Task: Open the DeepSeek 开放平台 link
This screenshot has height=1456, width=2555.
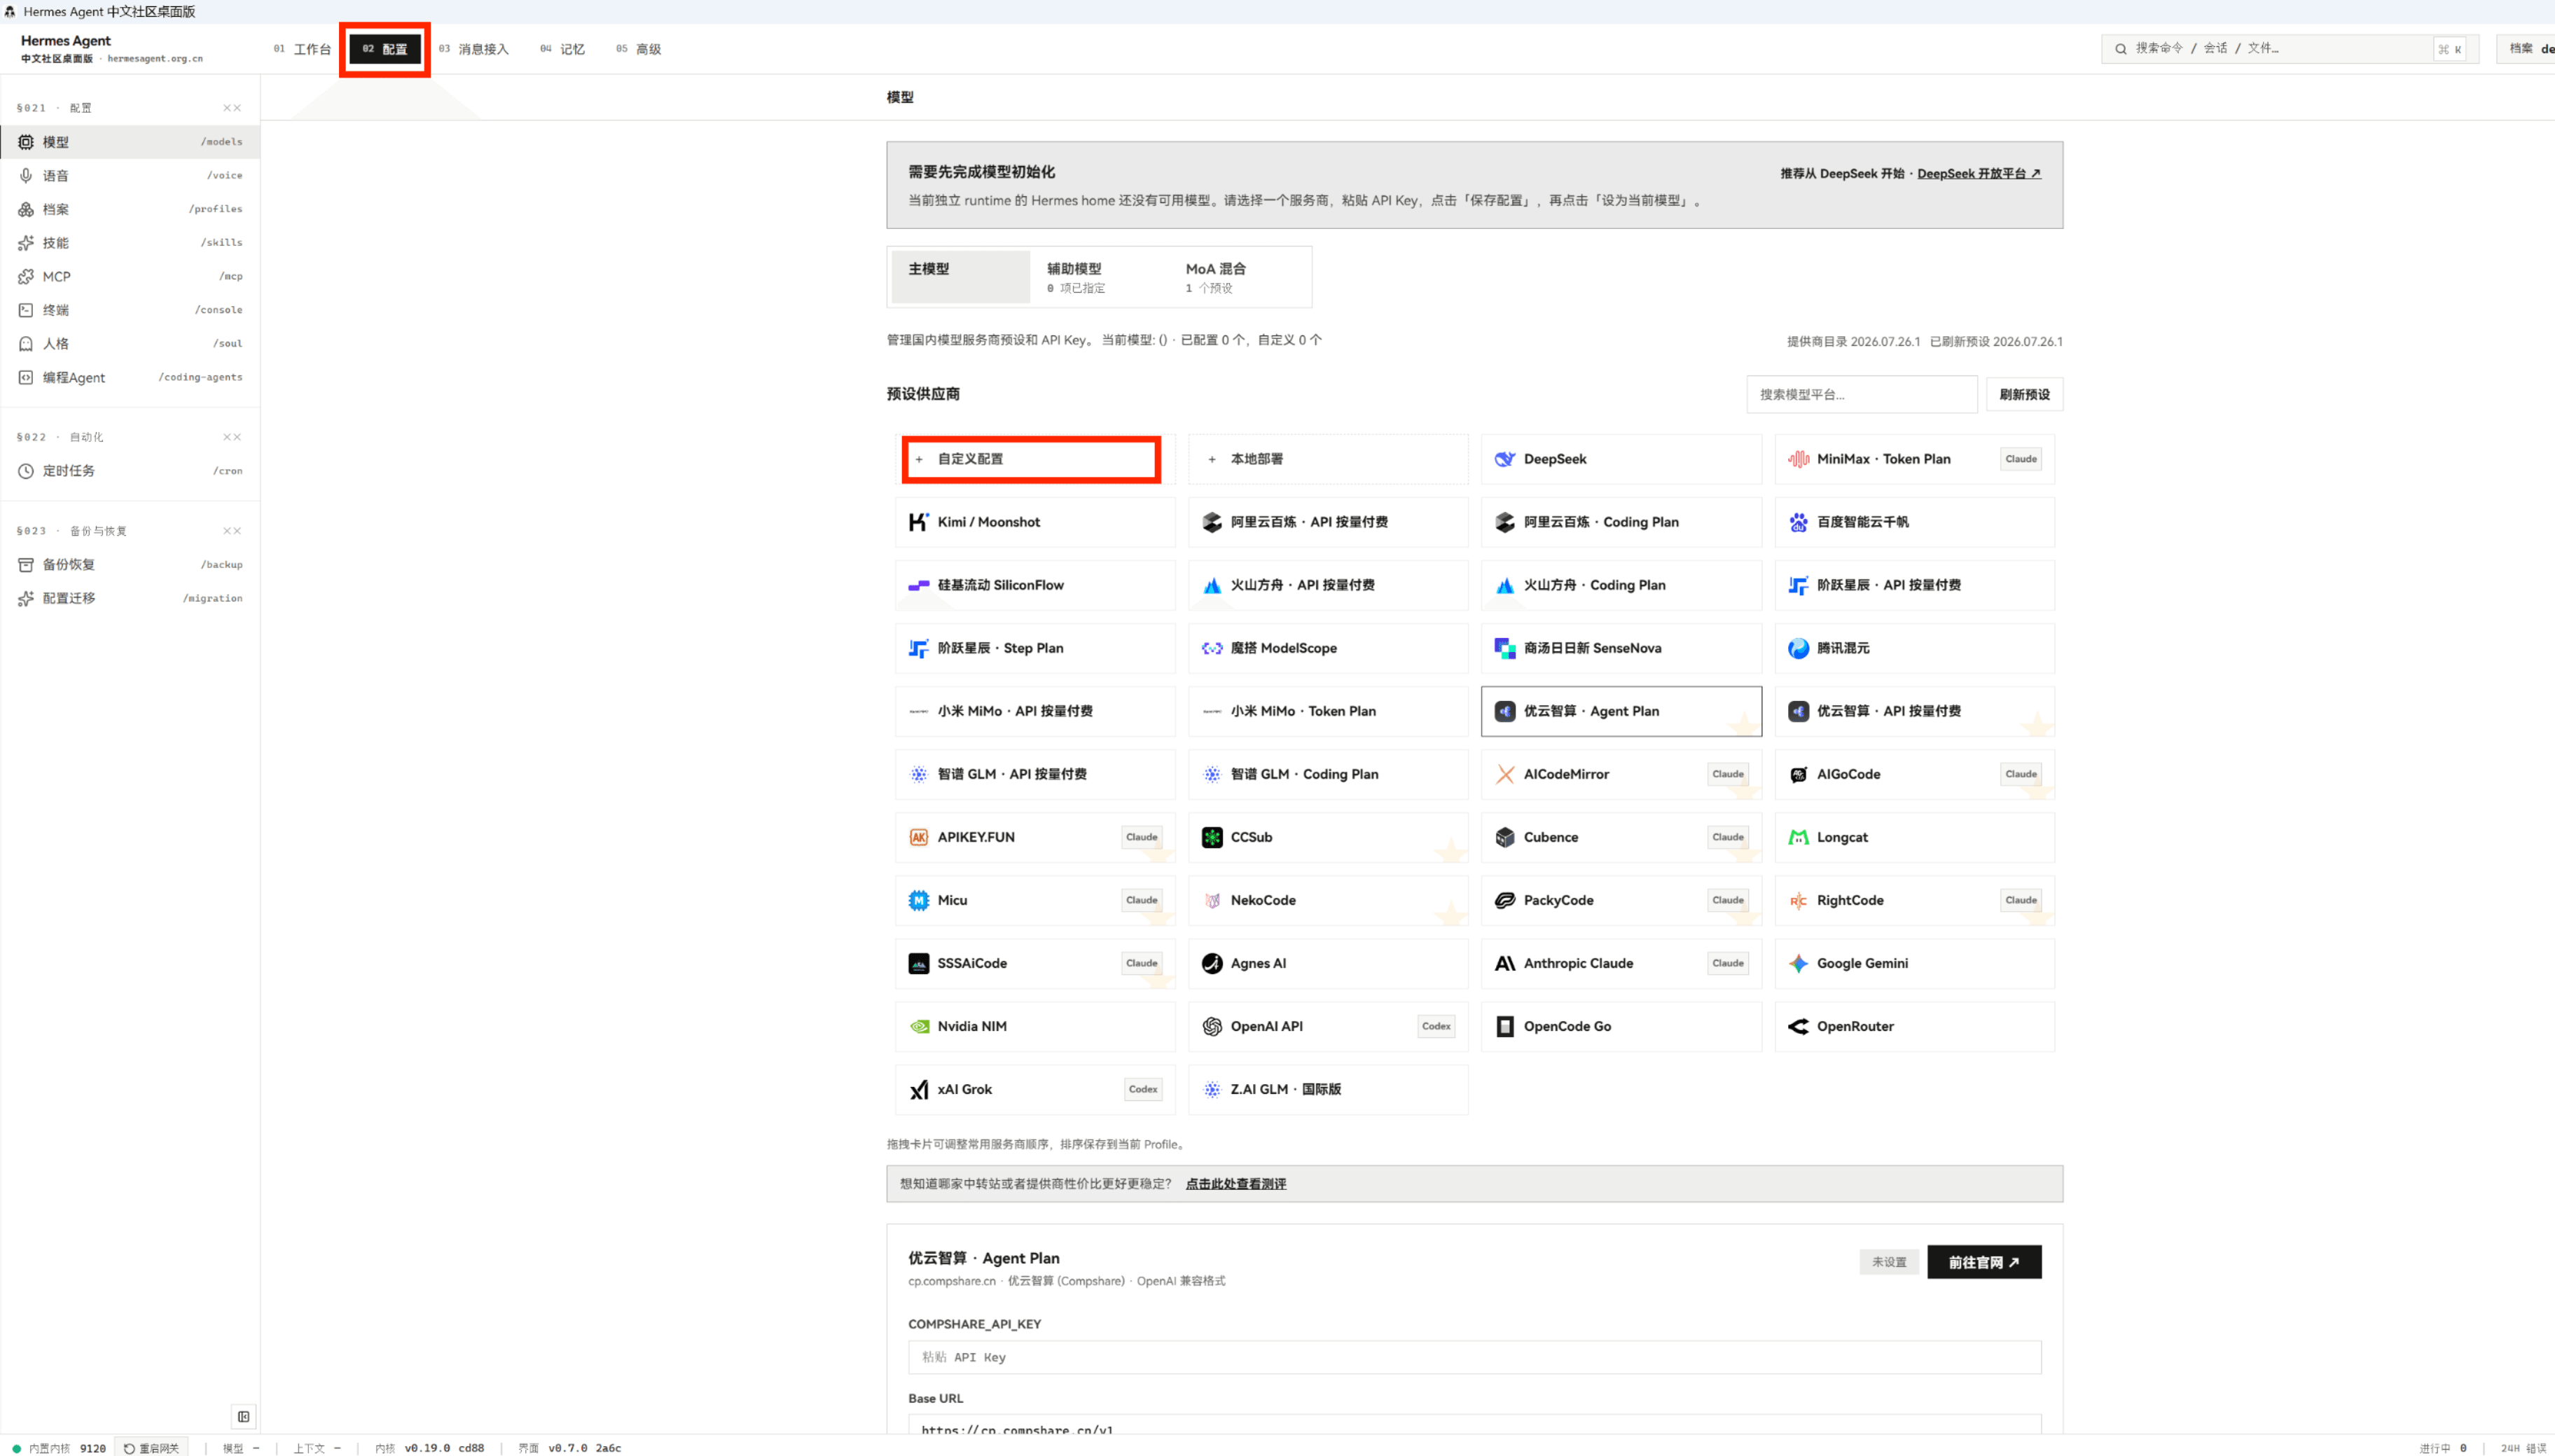Action: 1978,174
